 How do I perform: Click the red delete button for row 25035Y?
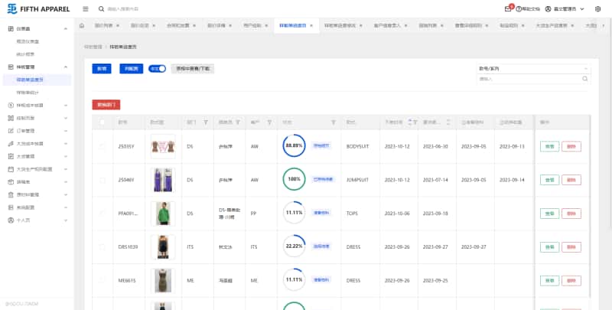coord(571,145)
